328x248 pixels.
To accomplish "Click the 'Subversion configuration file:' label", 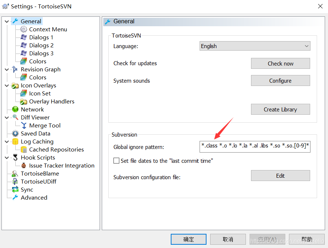I will tap(147, 177).
